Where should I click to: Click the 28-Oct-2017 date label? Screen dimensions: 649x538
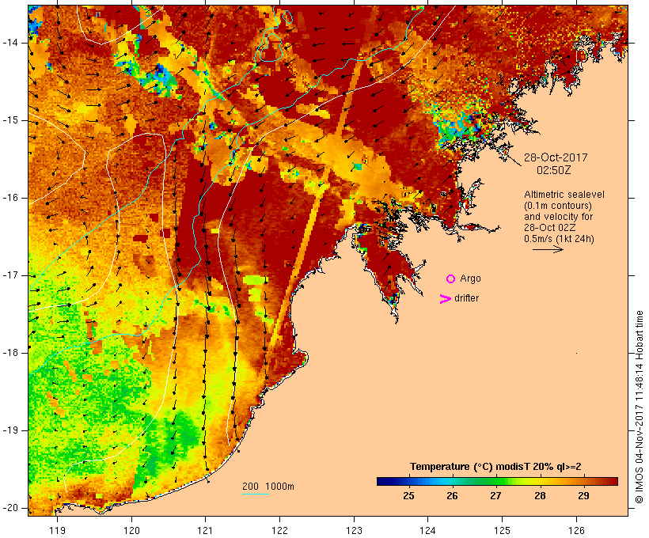pyautogui.click(x=556, y=157)
